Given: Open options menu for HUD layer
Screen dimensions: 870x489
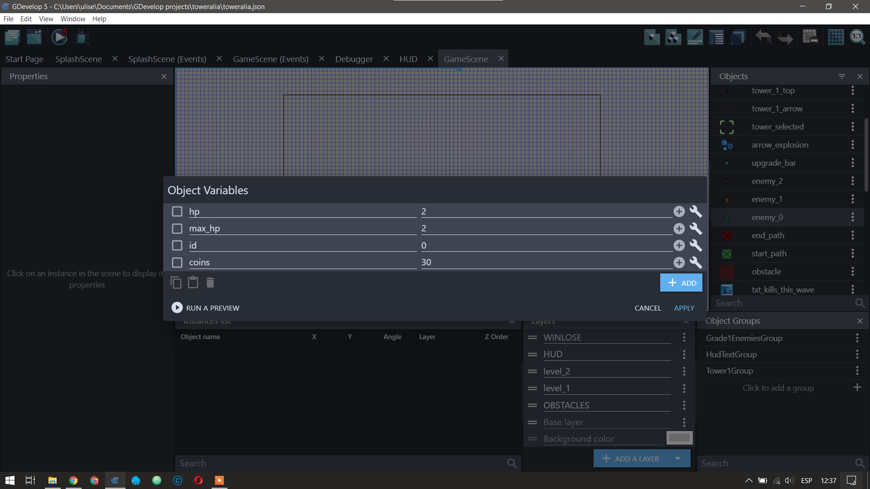Looking at the screenshot, I should [684, 354].
